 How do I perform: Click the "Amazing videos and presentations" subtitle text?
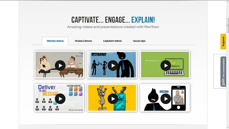coord(113,27)
